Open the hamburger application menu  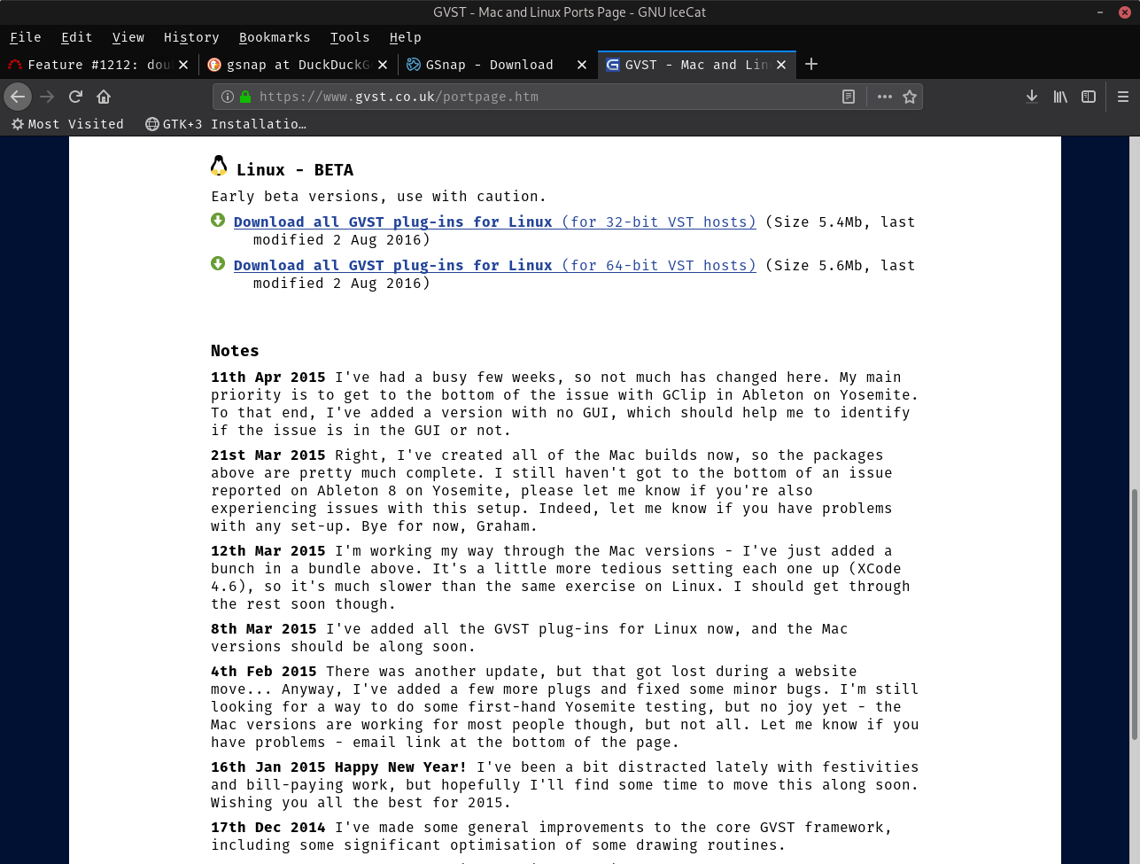1122,97
